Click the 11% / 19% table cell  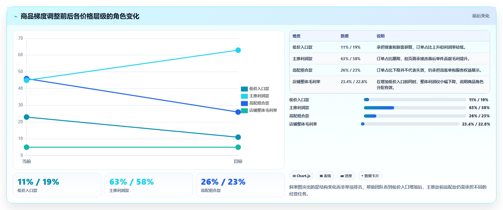click(351, 47)
